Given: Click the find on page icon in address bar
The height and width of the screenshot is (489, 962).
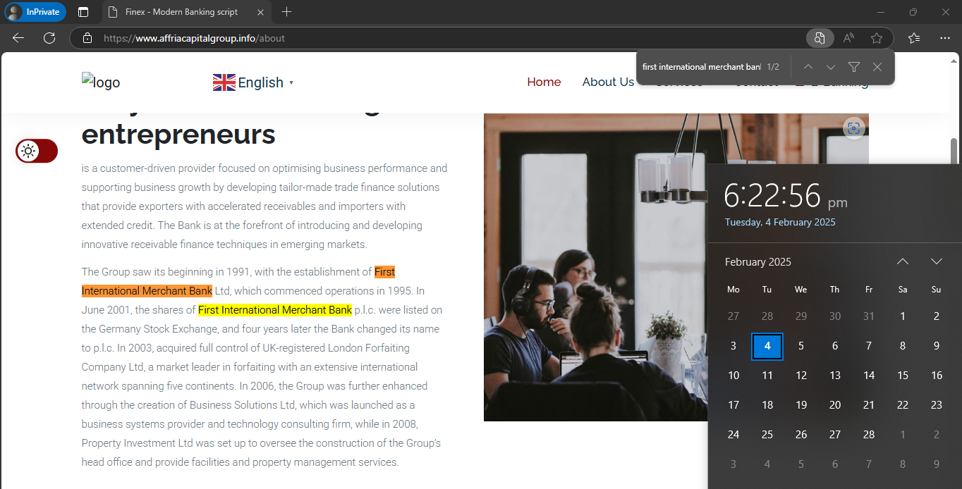Looking at the screenshot, I should point(820,38).
